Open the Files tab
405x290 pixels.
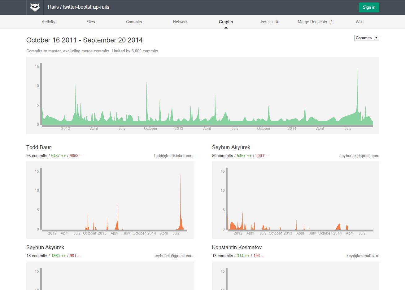90,22
